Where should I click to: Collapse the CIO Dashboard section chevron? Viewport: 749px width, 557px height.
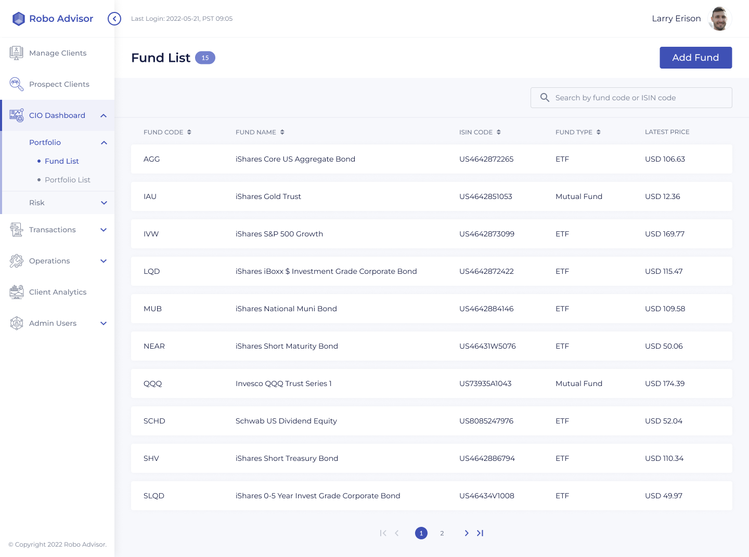point(104,115)
